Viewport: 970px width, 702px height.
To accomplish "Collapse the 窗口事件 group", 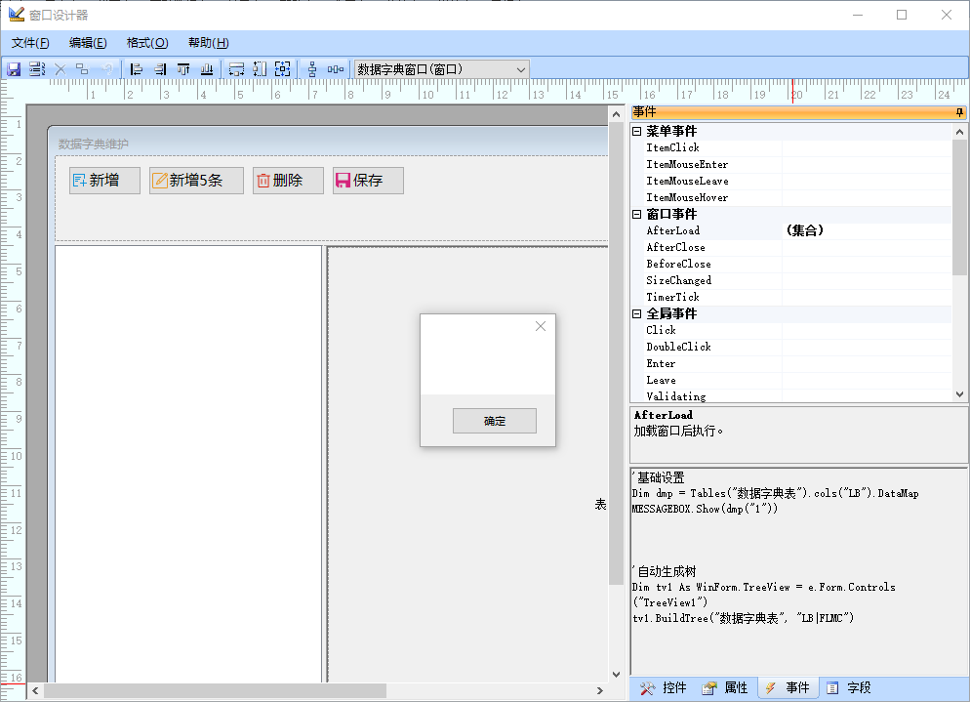I will 637,214.
